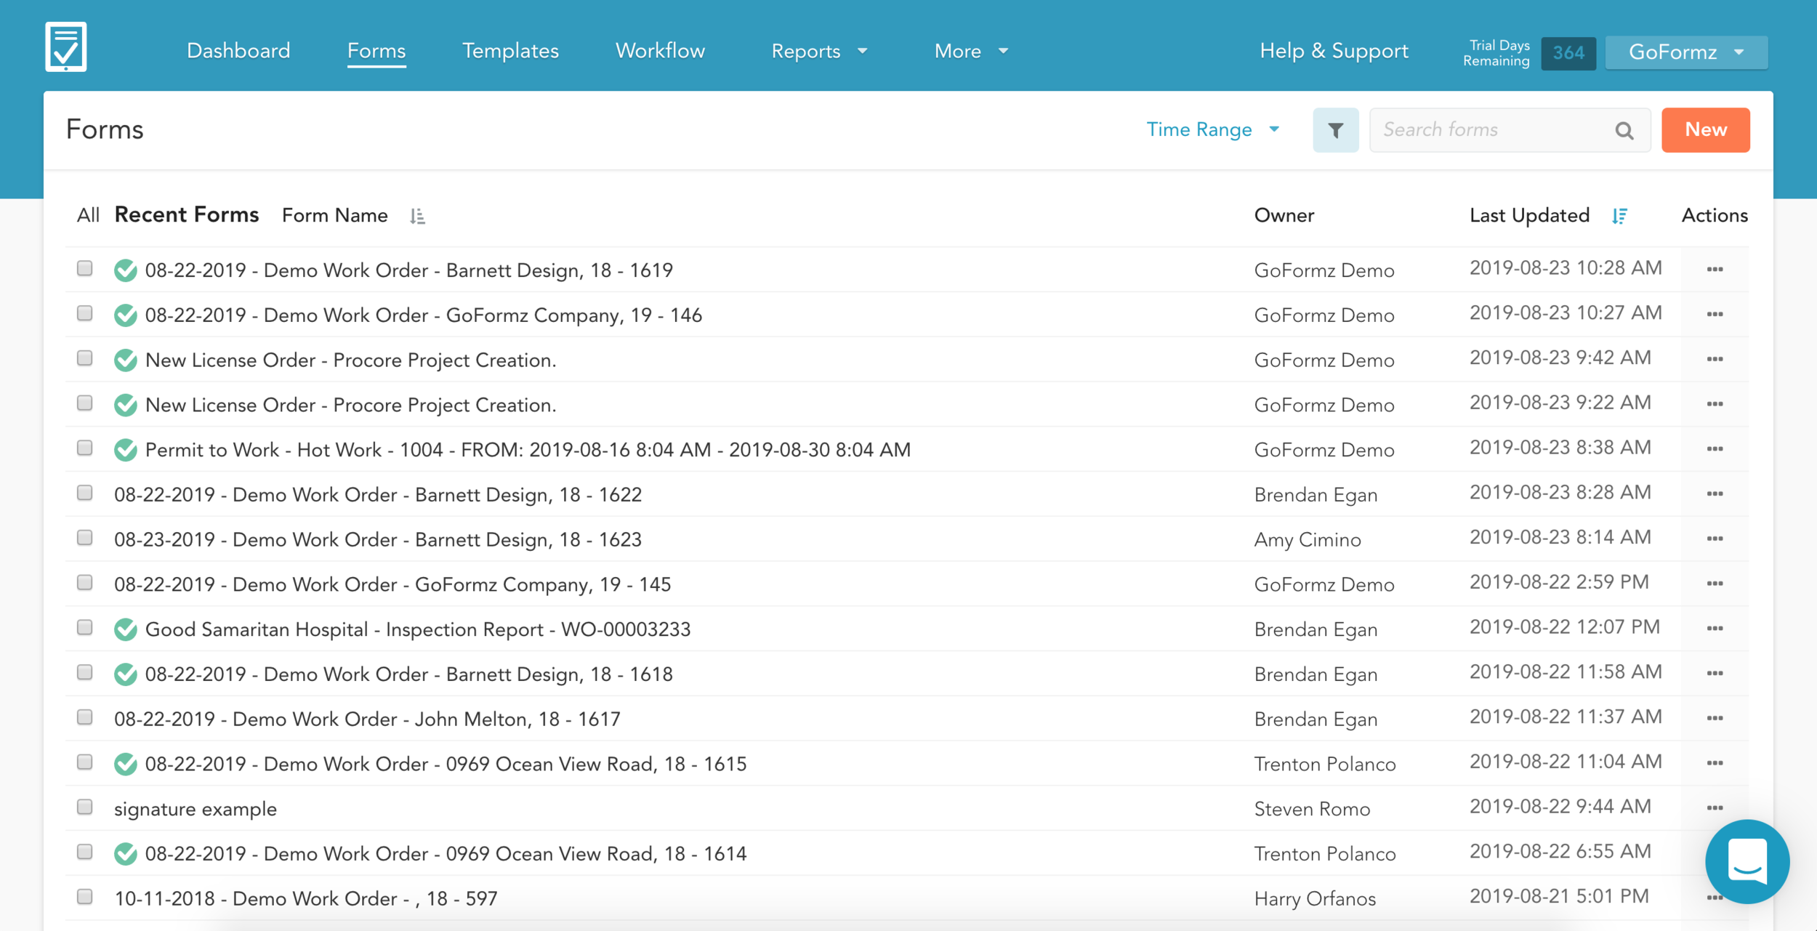Open form John Melton, 18 - 1617
Viewport: 1817px width, 931px height.
click(367, 720)
